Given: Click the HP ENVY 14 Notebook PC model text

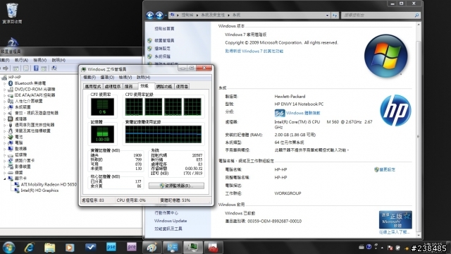Looking at the screenshot, I should point(299,104).
